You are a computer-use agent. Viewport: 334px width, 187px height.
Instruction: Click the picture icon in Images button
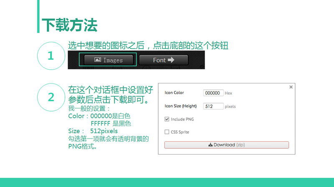coord(97,60)
